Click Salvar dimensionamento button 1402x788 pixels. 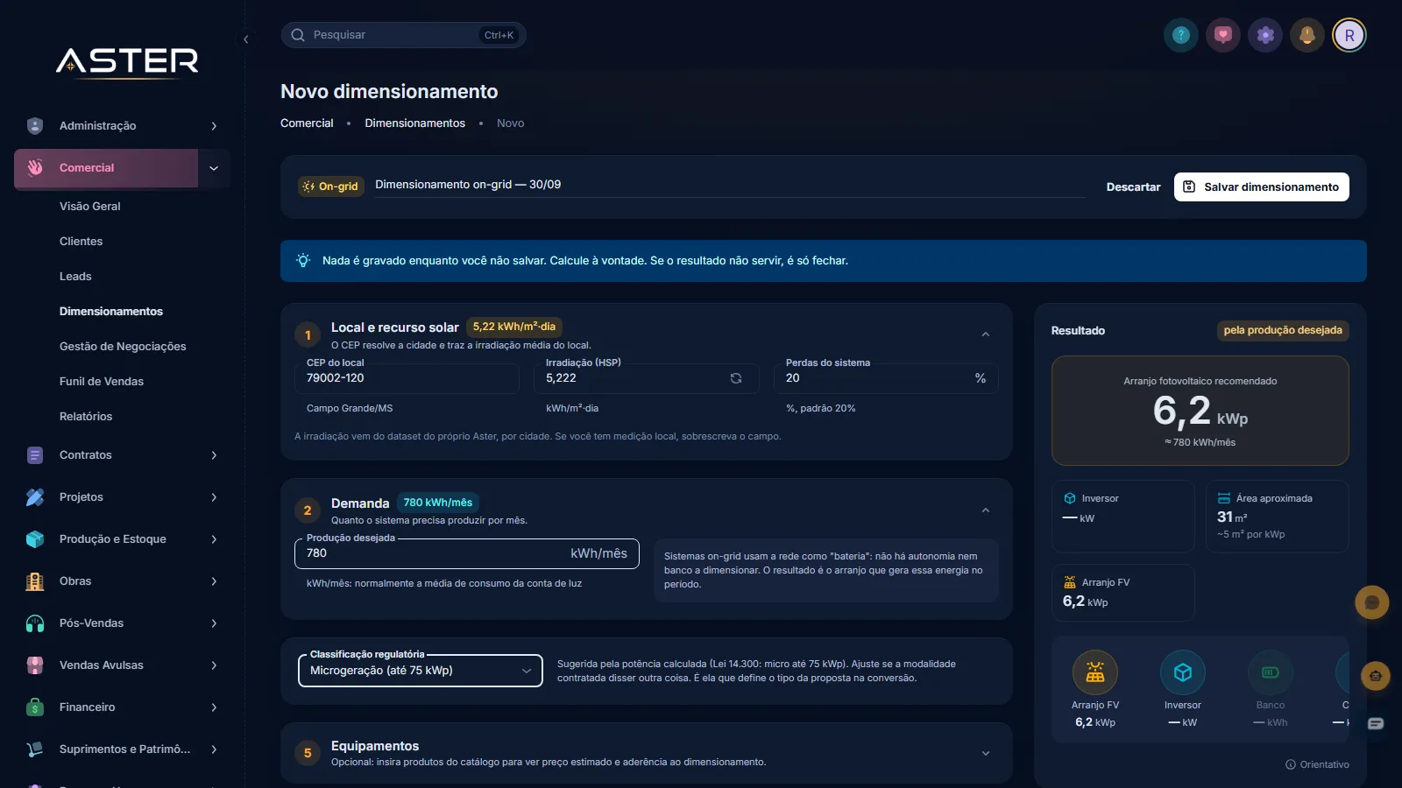click(x=1262, y=186)
